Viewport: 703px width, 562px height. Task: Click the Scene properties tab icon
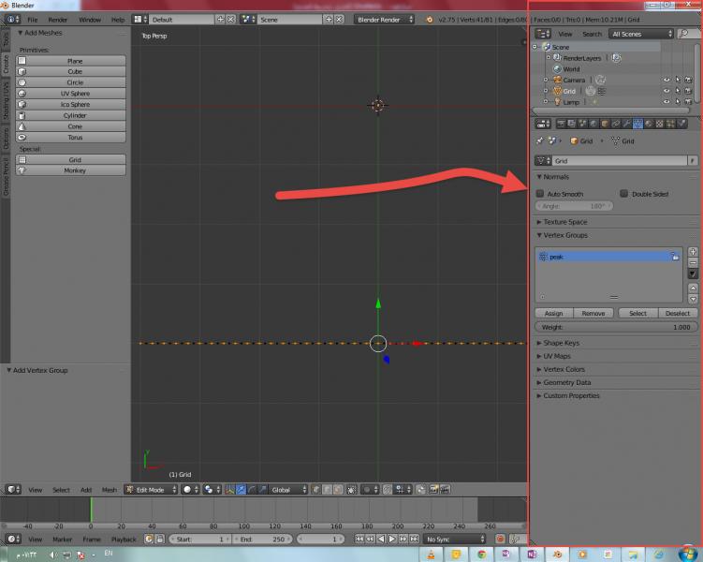[x=582, y=124]
